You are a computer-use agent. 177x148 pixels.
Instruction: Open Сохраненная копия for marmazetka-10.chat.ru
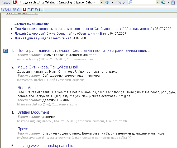click(71, 80)
